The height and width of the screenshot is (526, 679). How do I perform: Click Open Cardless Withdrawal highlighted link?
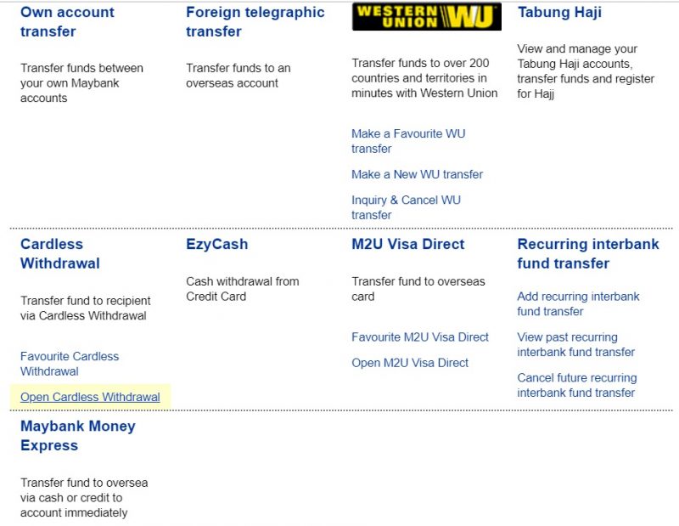90,397
